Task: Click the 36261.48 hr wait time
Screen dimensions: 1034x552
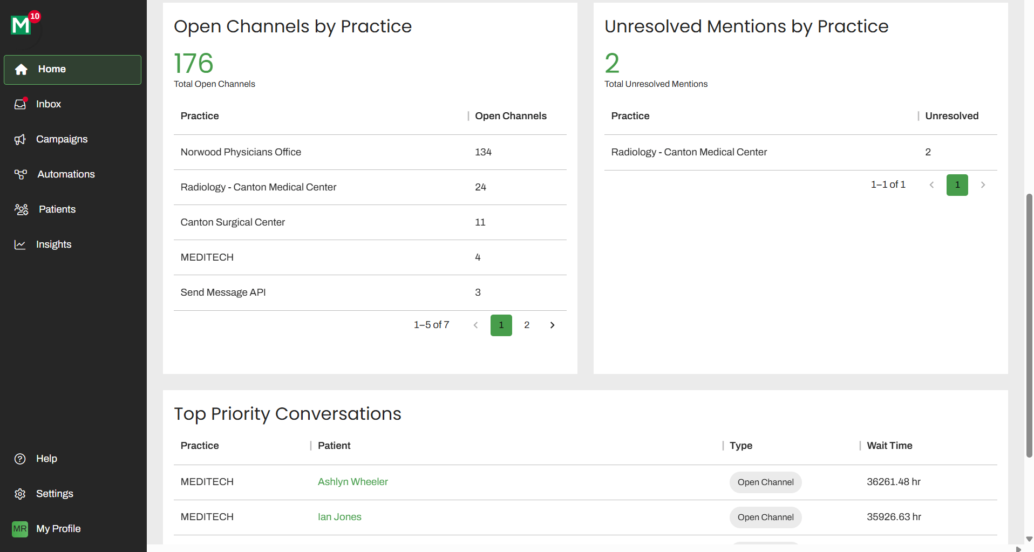Action: 894,482
